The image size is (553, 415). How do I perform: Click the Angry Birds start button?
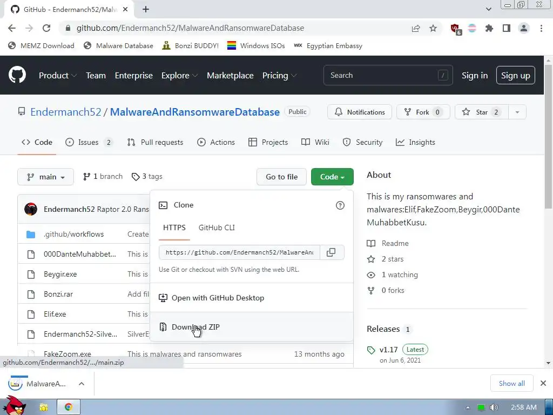click(x=14, y=406)
